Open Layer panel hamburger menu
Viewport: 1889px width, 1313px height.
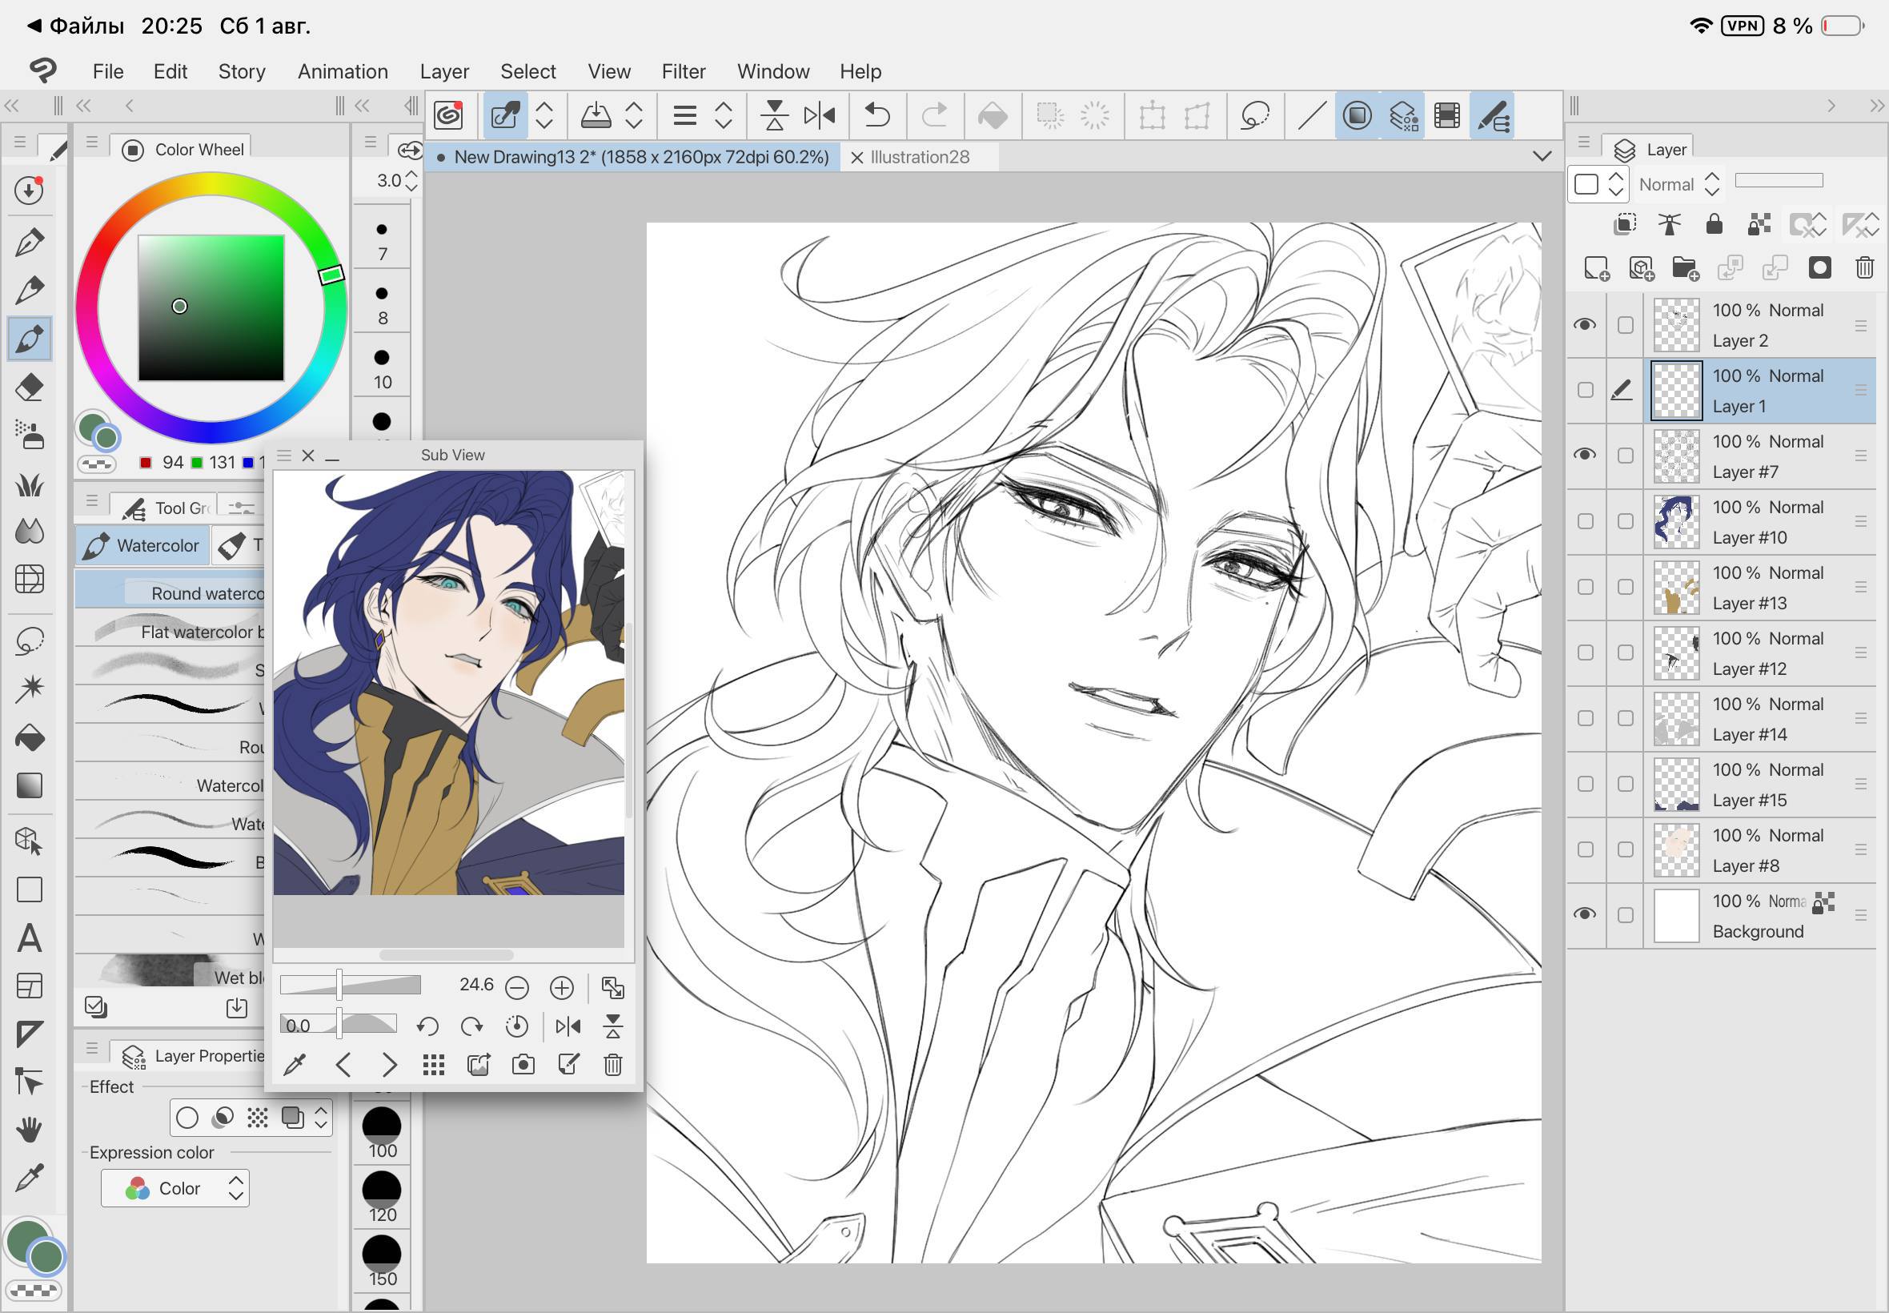pos(1583,143)
